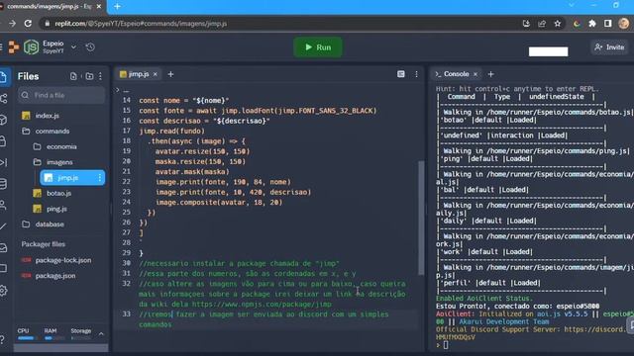This screenshot has width=634, height=356.
Task: Close the commands/imagens/jimp.js browser tab
Action: (99, 7)
